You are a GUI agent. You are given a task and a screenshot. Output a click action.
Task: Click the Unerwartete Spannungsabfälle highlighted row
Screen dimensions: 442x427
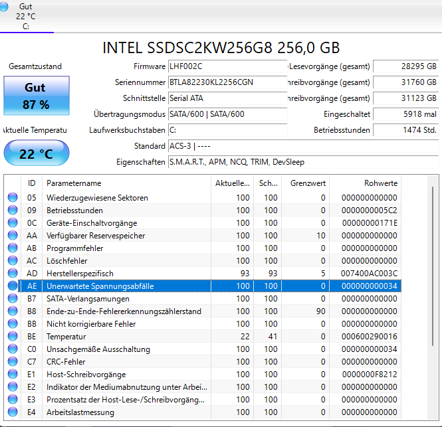pos(210,286)
